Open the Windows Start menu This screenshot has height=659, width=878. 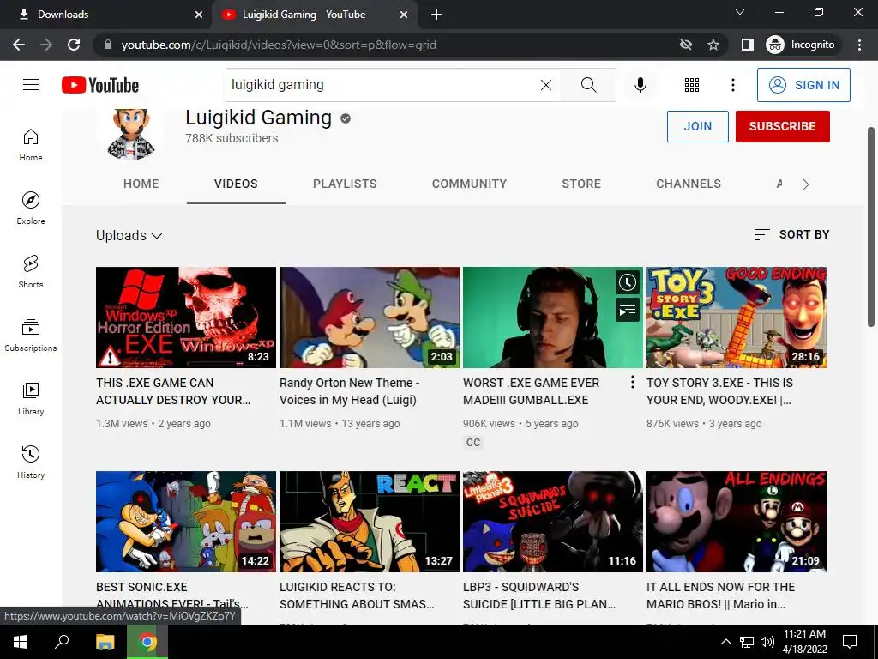tap(21, 642)
